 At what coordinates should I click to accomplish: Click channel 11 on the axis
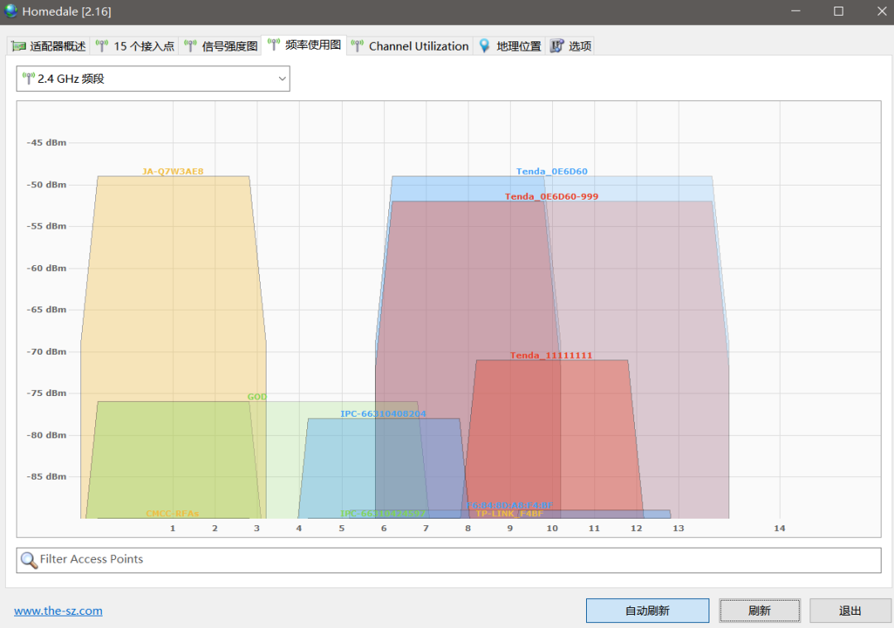(594, 529)
